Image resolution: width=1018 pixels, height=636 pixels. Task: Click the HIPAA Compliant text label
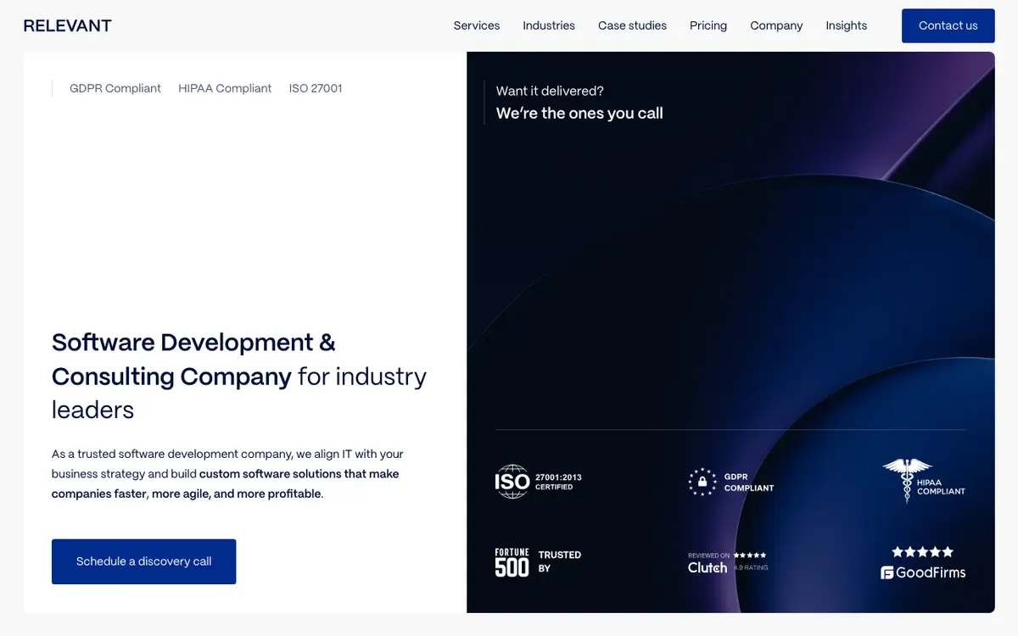coord(225,88)
